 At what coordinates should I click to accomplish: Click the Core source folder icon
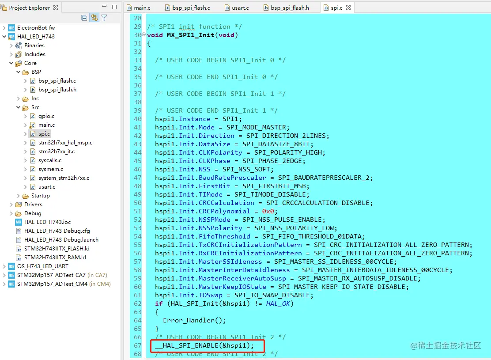(19, 63)
